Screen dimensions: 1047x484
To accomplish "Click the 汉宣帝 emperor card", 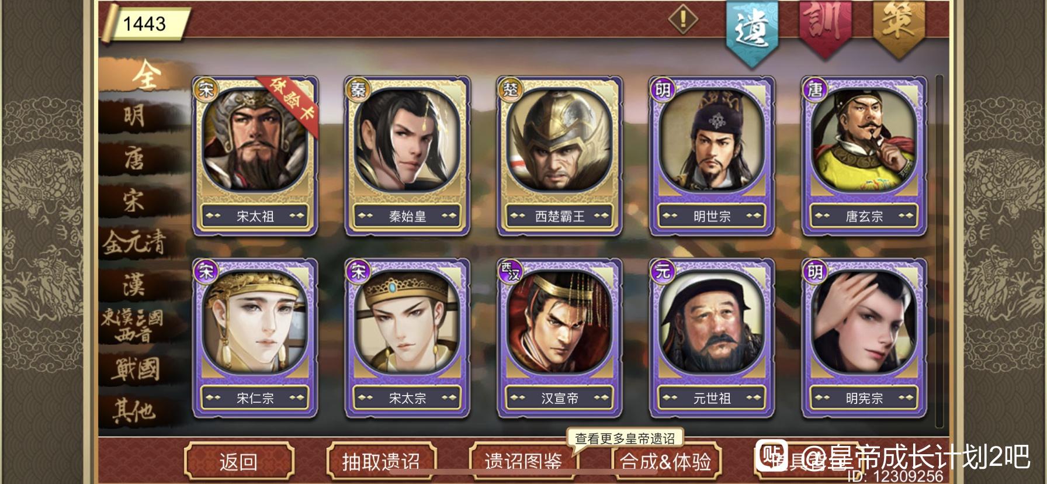I will pyautogui.click(x=560, y=338).
